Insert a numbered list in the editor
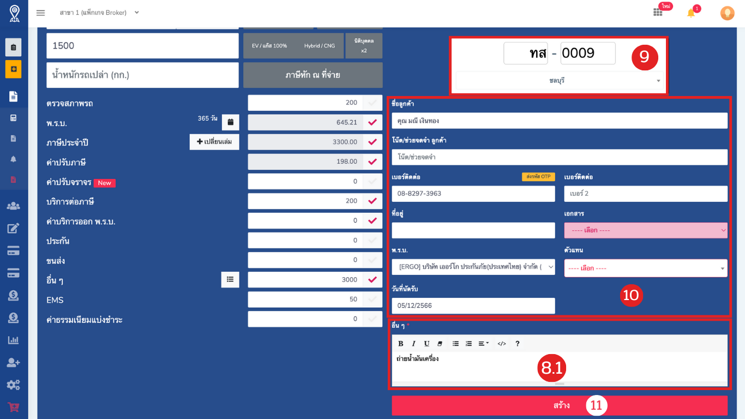745x419 pixels. (x=468, y=344)
